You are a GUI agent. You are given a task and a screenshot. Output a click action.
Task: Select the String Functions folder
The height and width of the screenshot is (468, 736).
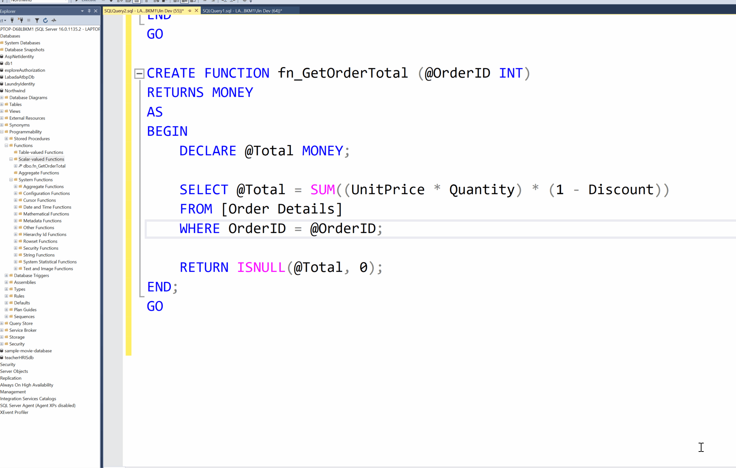click(x=39, y=255)
